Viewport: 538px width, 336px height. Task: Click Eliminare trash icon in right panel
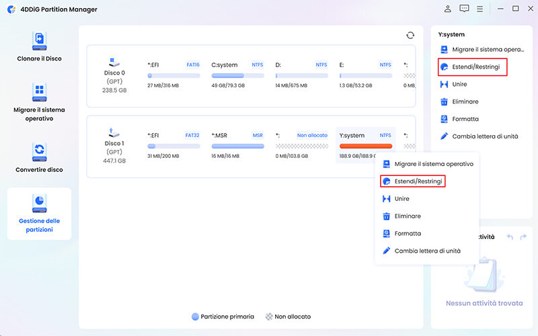(444, 101)
